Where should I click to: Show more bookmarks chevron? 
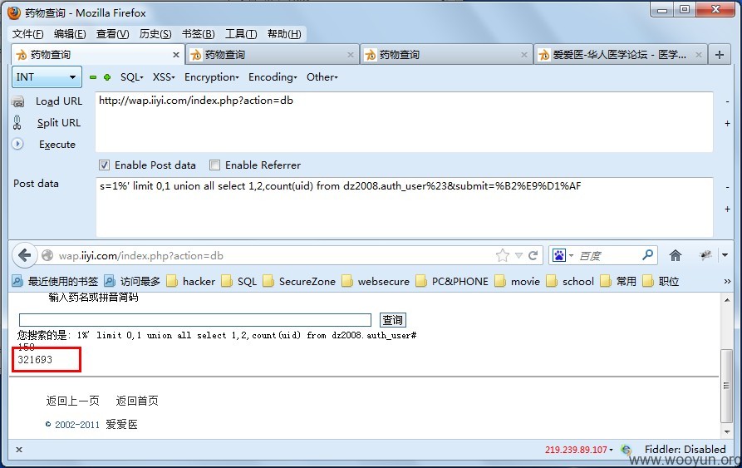coord(727,282)
